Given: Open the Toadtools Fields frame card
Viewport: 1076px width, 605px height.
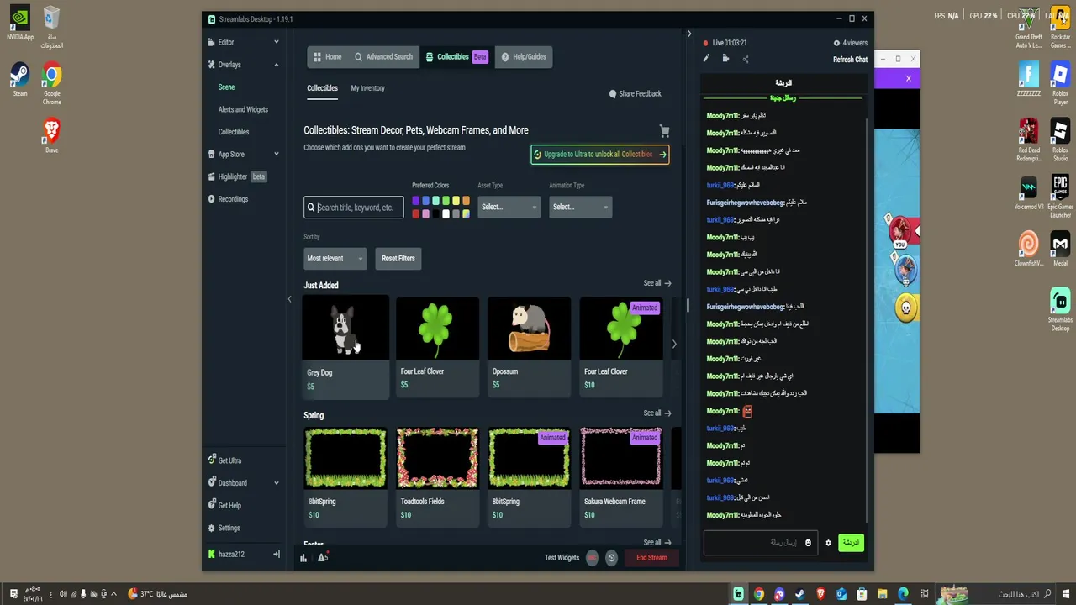Looking at the screenshot, I should [x=437, y=476].
